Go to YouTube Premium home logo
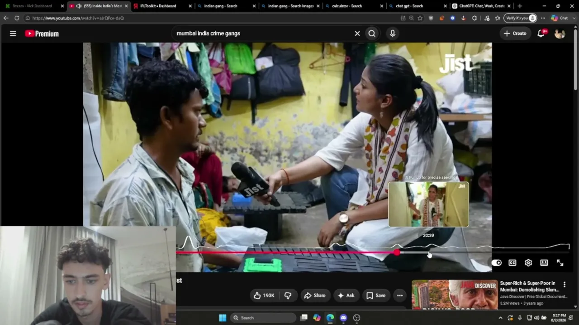The height and width of the screenshot is (325, 579). [42, 33]
